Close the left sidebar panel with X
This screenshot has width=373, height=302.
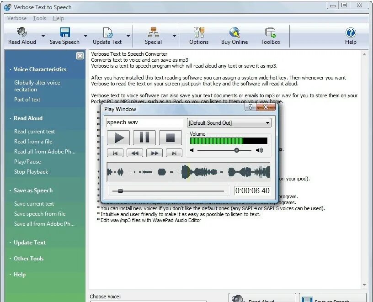pyautogui.click(x=80, y=56)
